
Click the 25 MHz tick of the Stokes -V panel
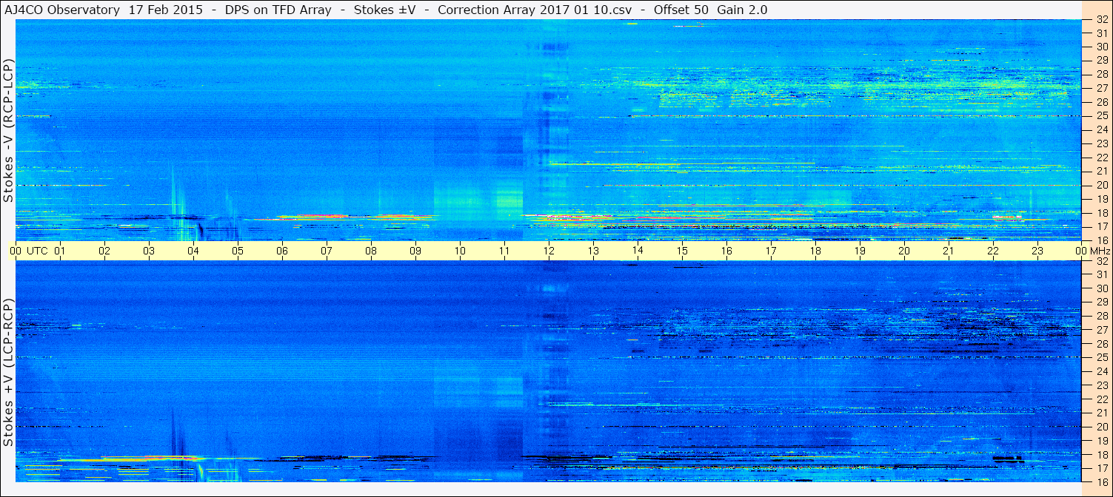click(1101, 116)
